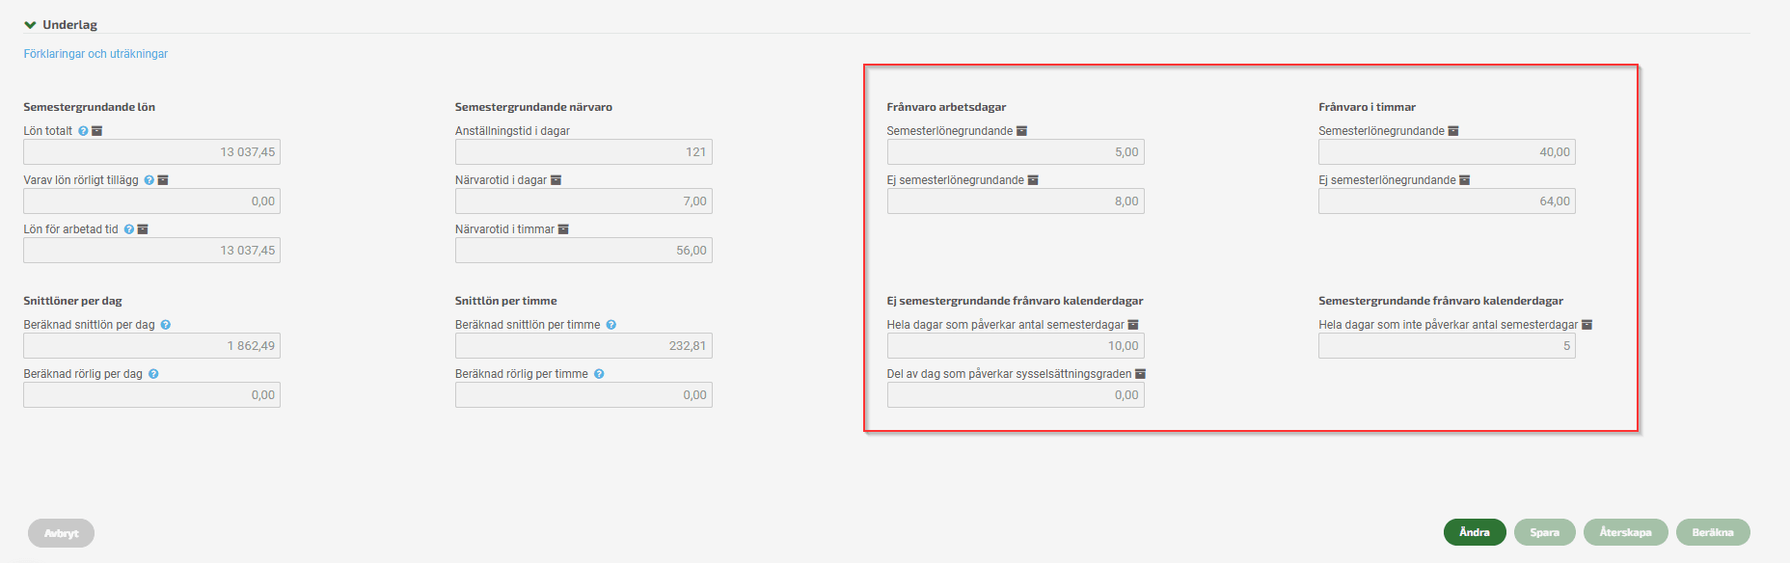Click archive icon next to Närvarotid i dagar
This screenshot has width=1790, height=563.
tap(556, 180)
